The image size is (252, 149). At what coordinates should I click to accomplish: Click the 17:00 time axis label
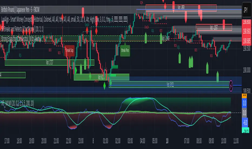tap(7, 141)
